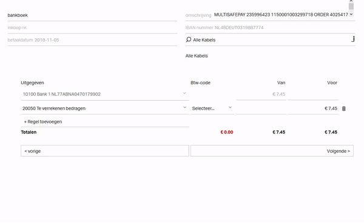Click the Voor column header
The image size is (364, 223).
pyautogui.click(x=332, y=83)
